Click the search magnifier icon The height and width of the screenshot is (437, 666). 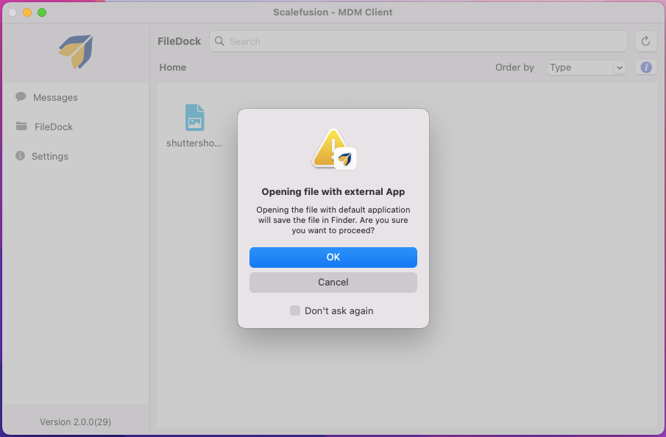pos(219,41)
